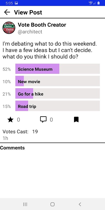Open the comment bubble icon
The height and width of the screenshot is (210, 105).
point(43,119)
